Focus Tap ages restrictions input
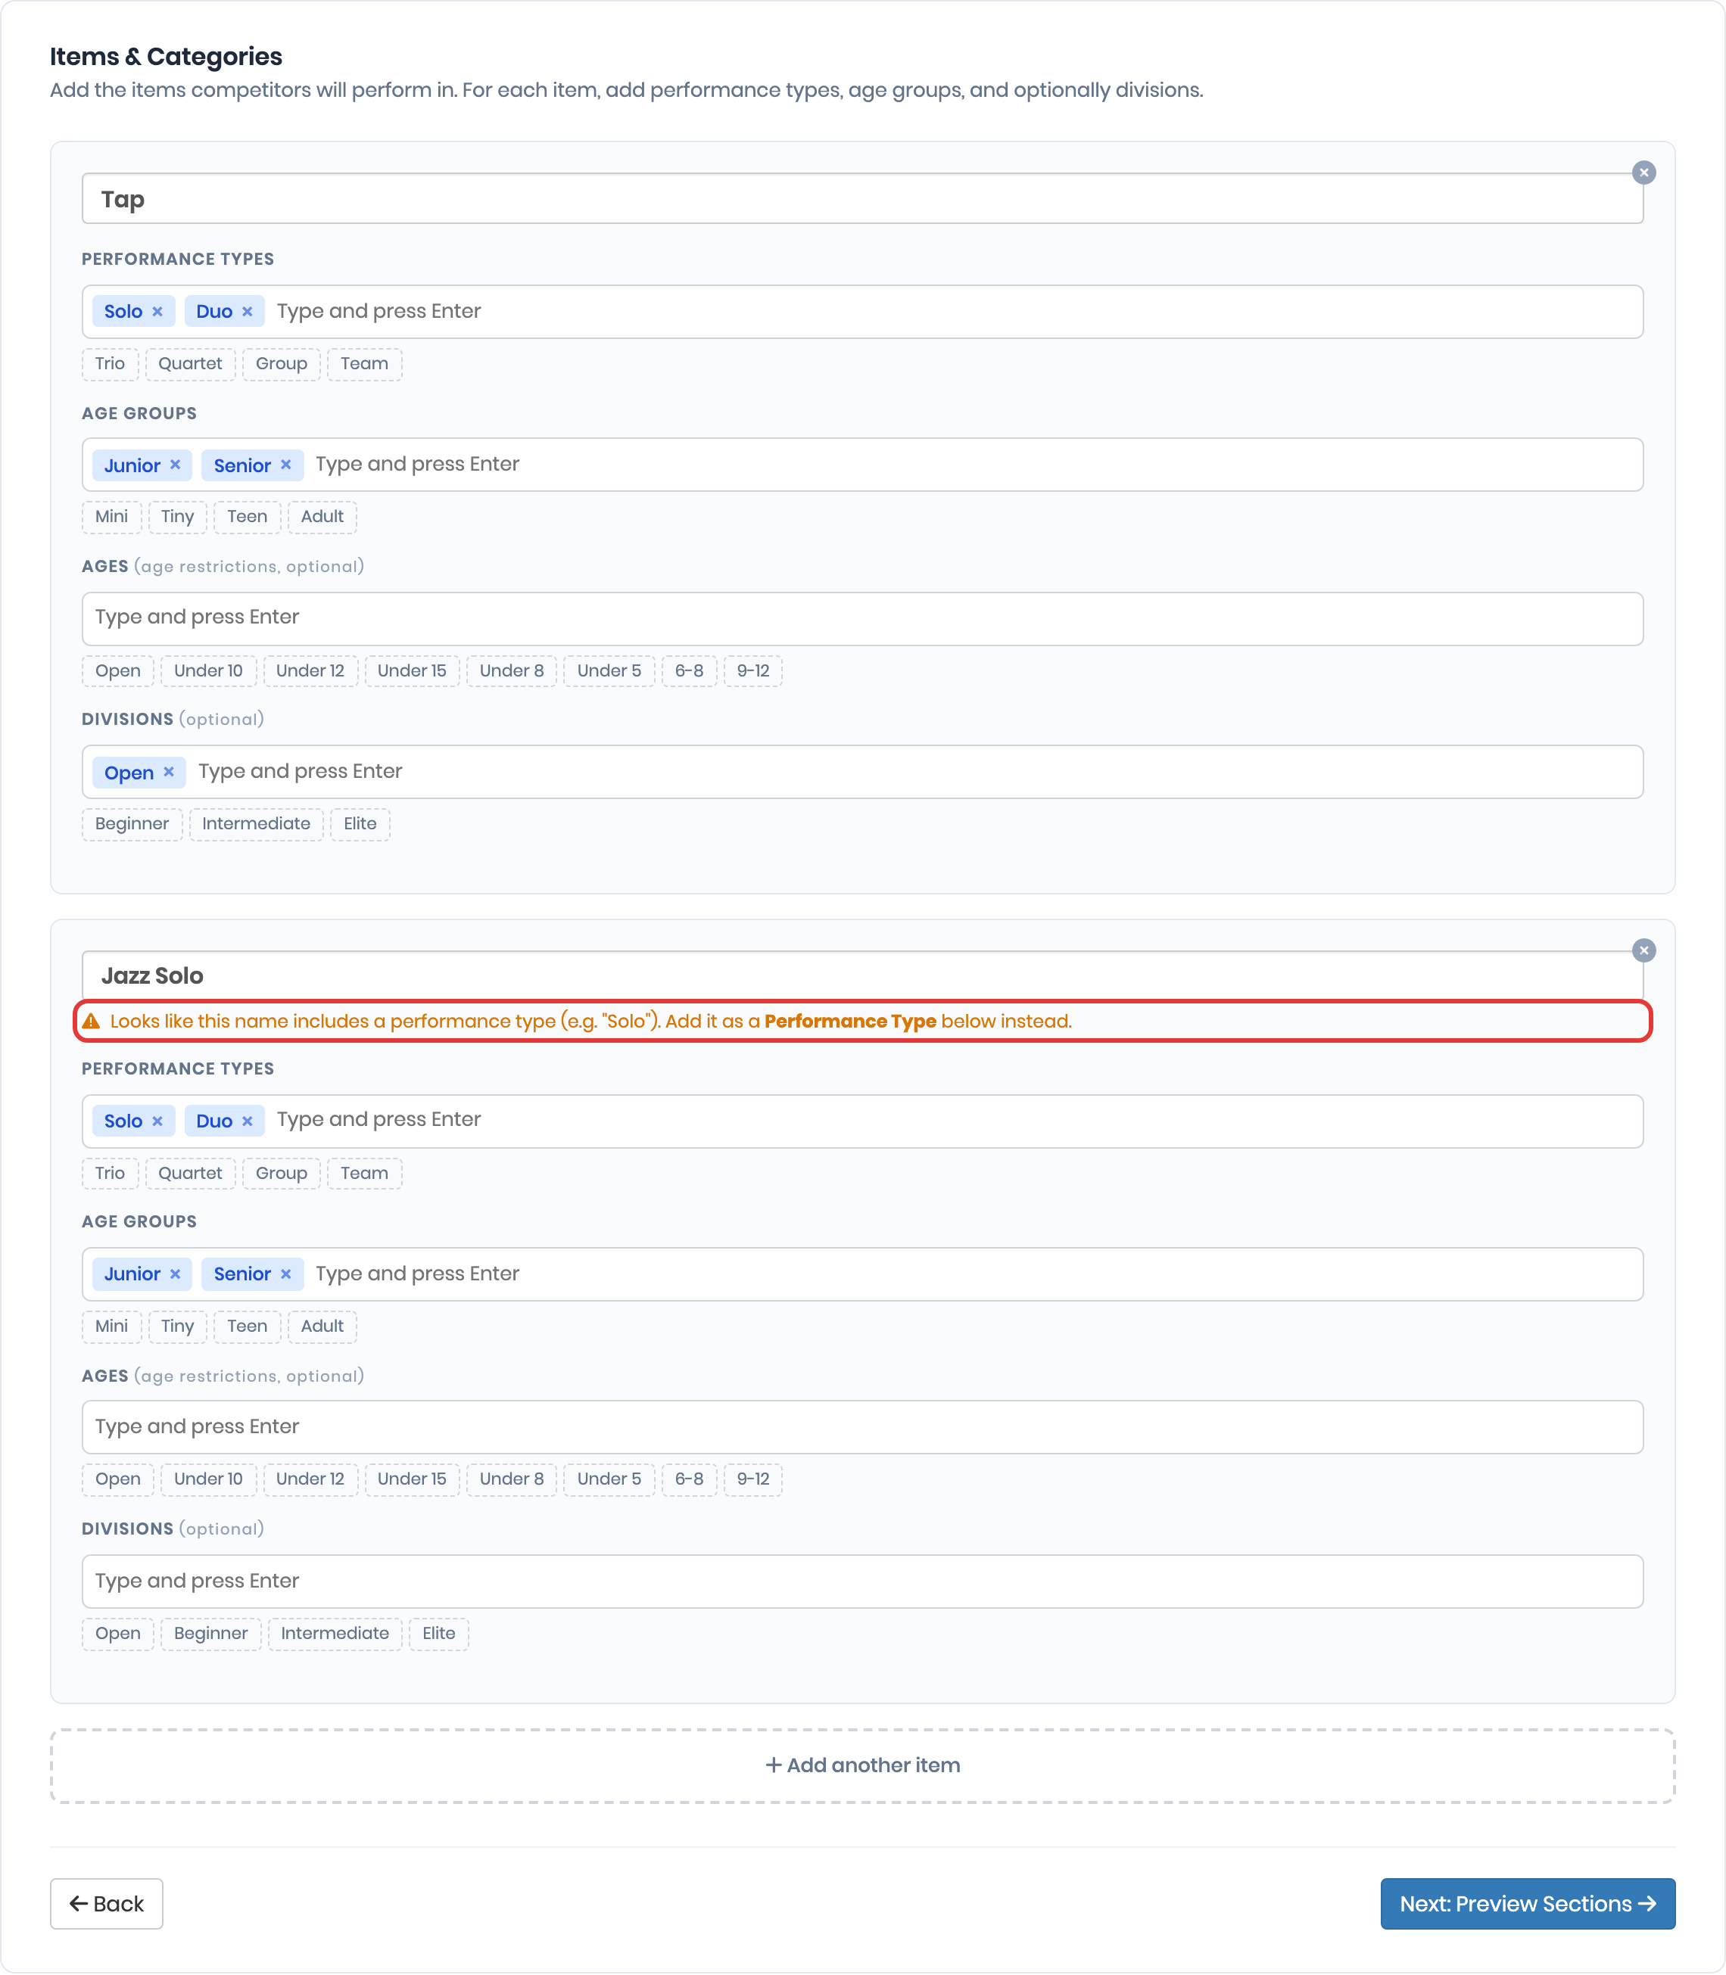Screen dimensions: 1726x1975 [x=862, y=618]
